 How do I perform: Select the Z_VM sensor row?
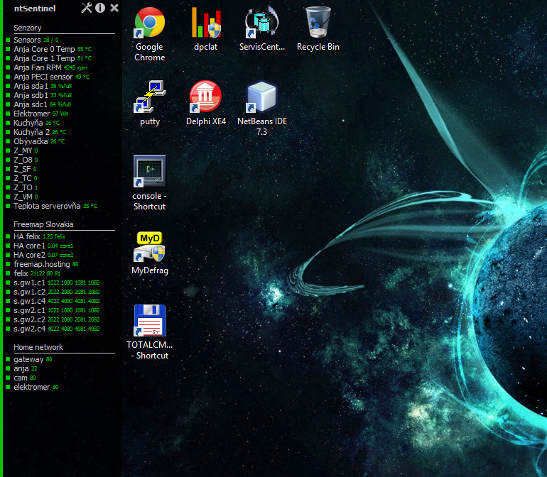(22, 197)
